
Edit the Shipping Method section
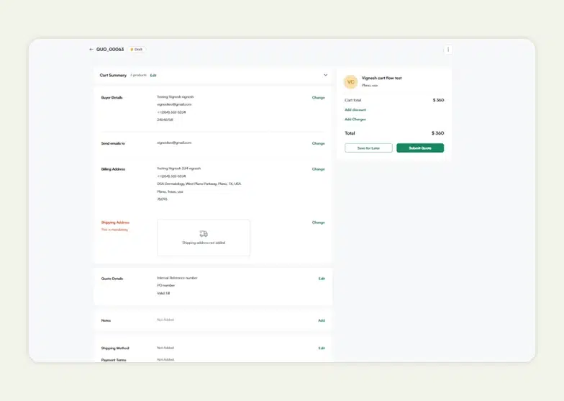[322, 348]
